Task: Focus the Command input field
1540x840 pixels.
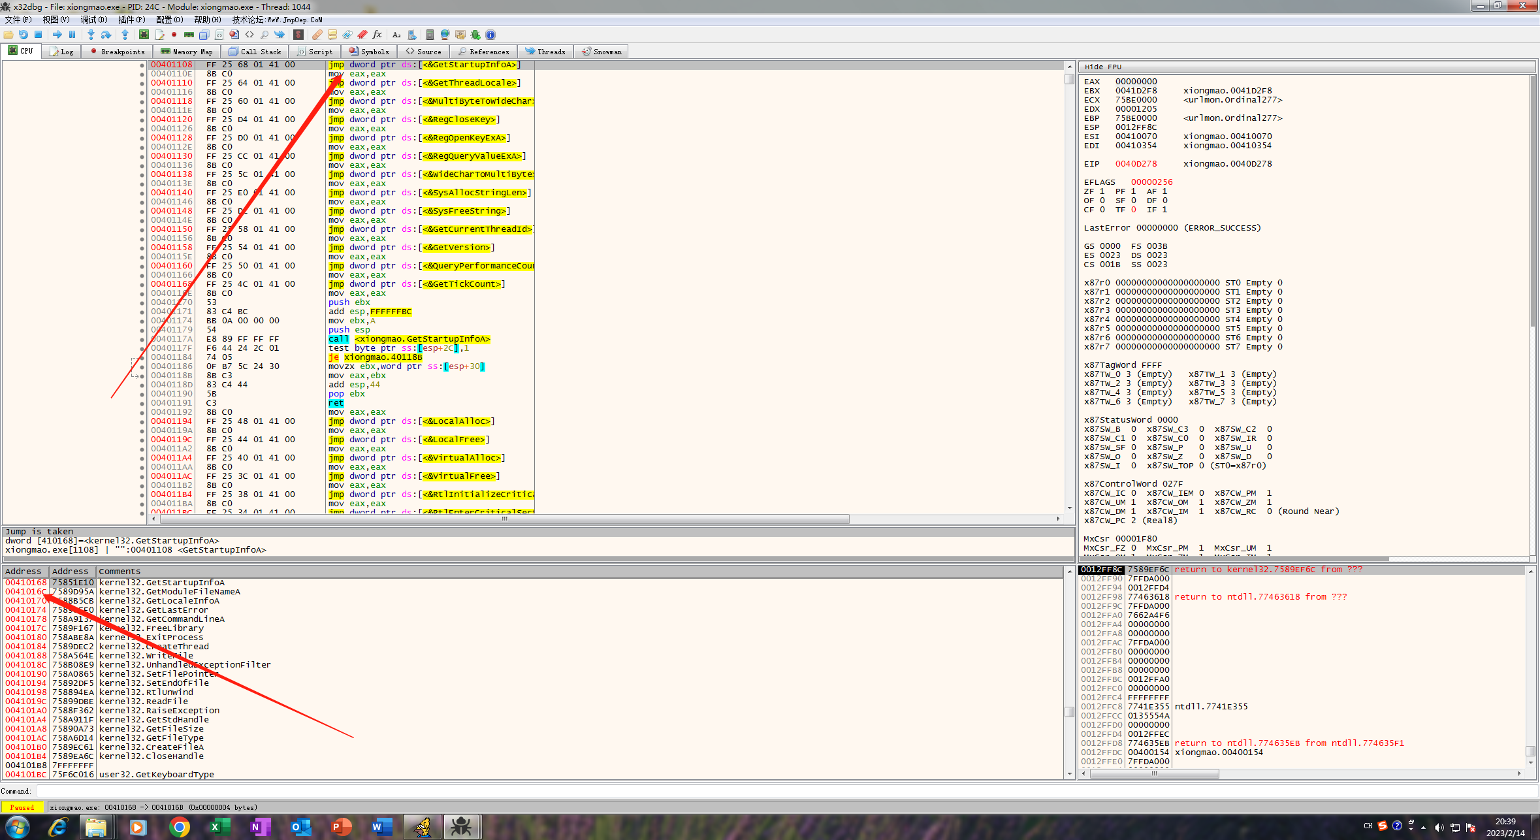Action: point(784,791)
